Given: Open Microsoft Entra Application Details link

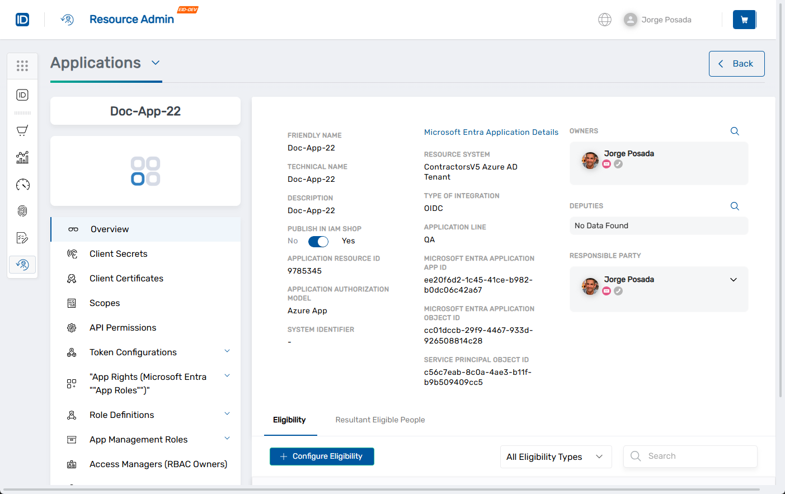Looking at the screenshot, I should (x=491, y=132).
